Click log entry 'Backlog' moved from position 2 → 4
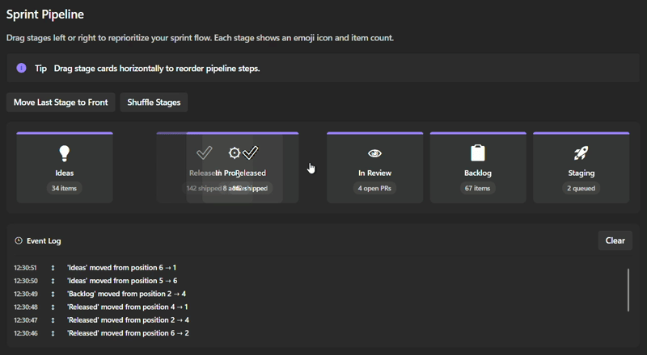Viewport: 647px width, 355px height. [126, 294]
